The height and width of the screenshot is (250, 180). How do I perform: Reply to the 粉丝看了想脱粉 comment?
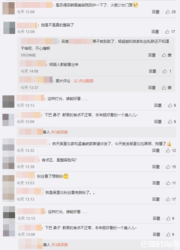coord(156,183)
